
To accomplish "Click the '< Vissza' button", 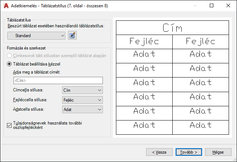I will point(159,152).
